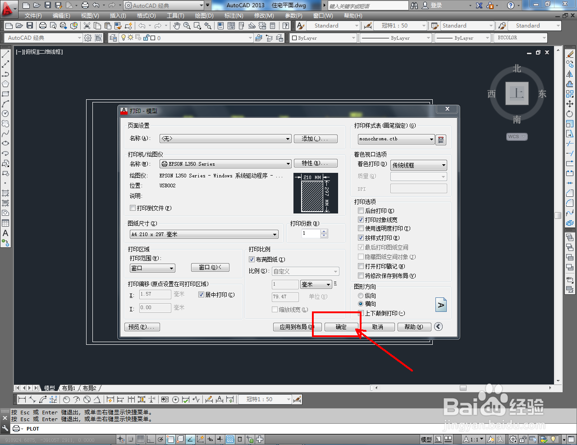
Task: Open the Modify menu
Action: (x=264, y=16)
